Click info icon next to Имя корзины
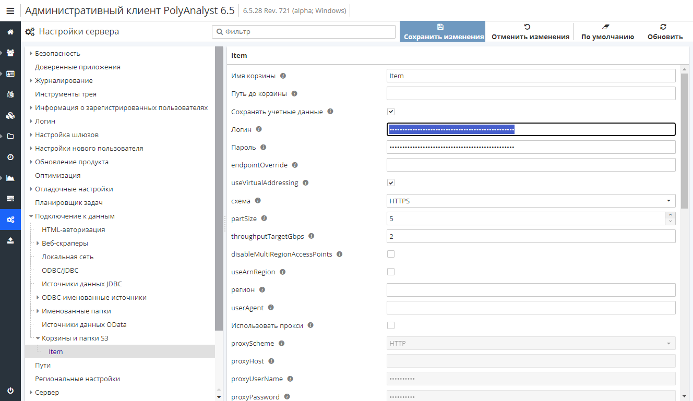 pos(283,76)
